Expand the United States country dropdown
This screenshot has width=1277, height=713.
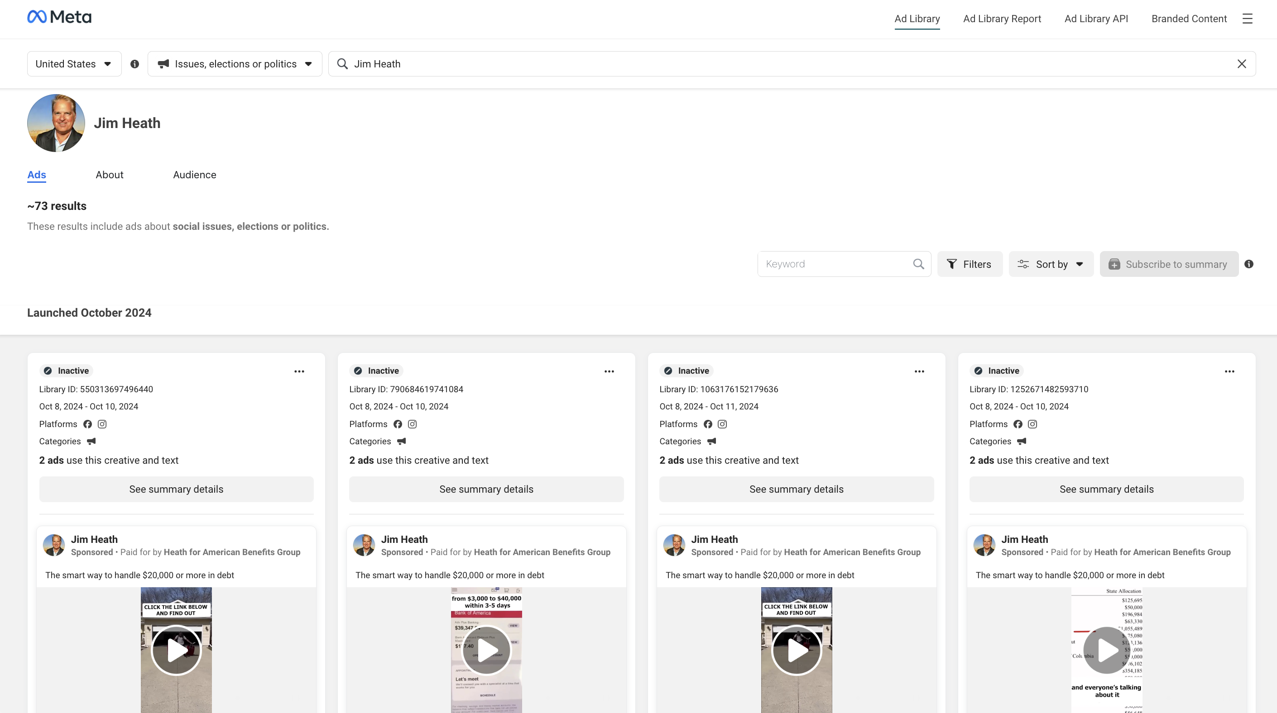coord(74,64)
